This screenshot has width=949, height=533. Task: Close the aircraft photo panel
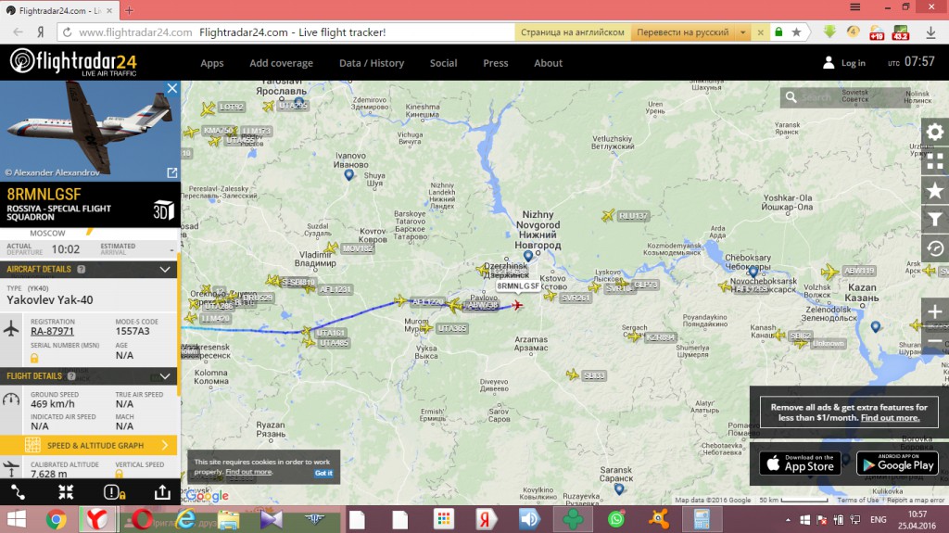[171, 88]
